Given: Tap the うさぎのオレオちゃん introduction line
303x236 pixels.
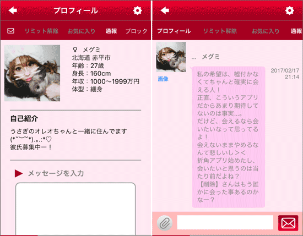Looking at the screenshot, I should (x=69, y=131).
